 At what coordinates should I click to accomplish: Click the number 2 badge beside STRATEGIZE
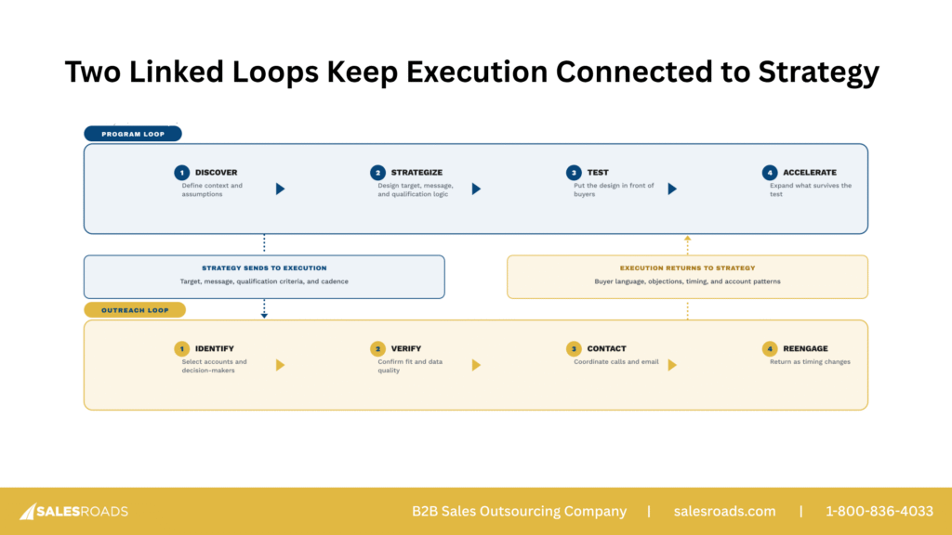(x=377, y=172)
